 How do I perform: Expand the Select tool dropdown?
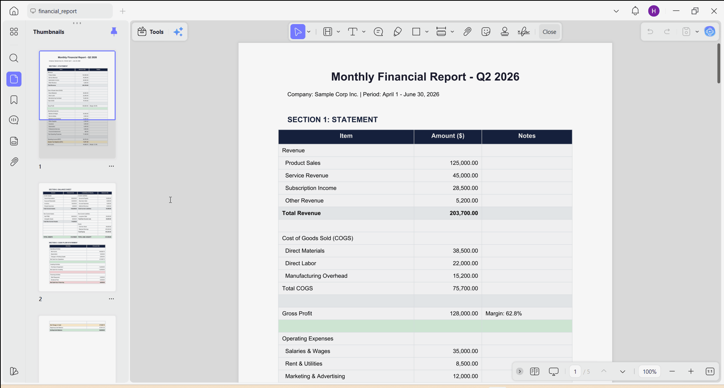[x=309, y=32]
